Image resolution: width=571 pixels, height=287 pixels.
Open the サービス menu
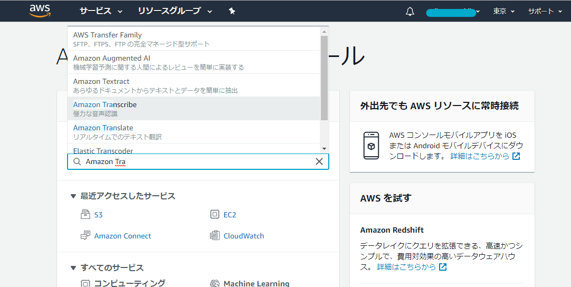pos(101,11)
